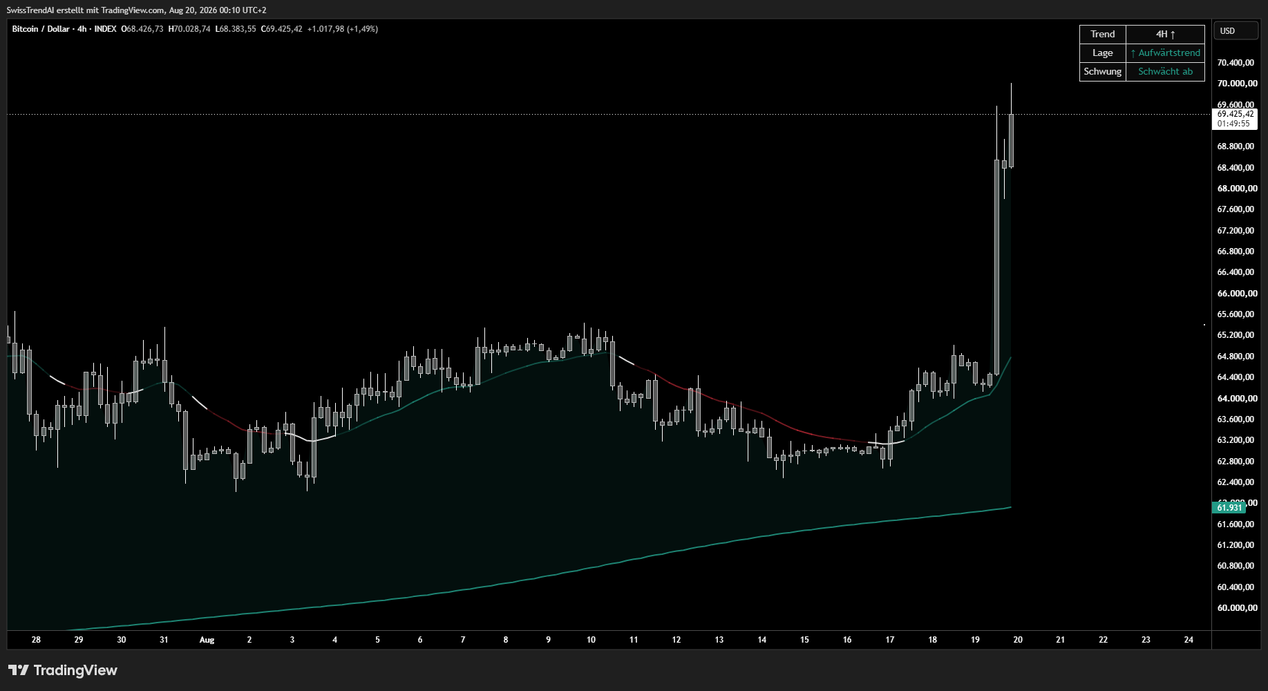Click the TradingView logo

[63, 670]
